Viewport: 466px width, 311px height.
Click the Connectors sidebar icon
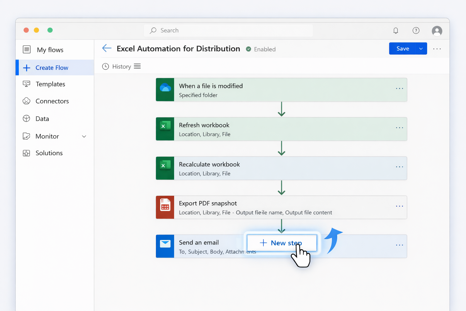point(26,101)
